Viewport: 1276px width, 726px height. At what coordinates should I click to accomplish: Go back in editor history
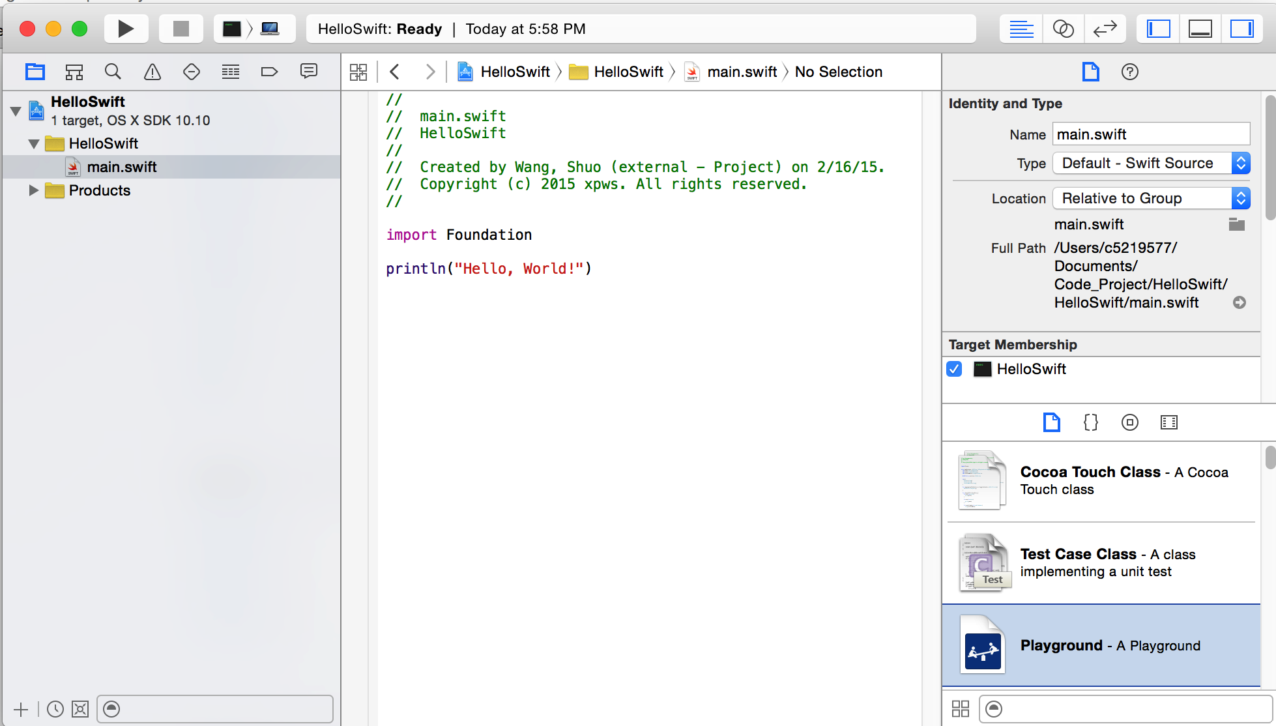pyautogui.click(x=394, y=72)
